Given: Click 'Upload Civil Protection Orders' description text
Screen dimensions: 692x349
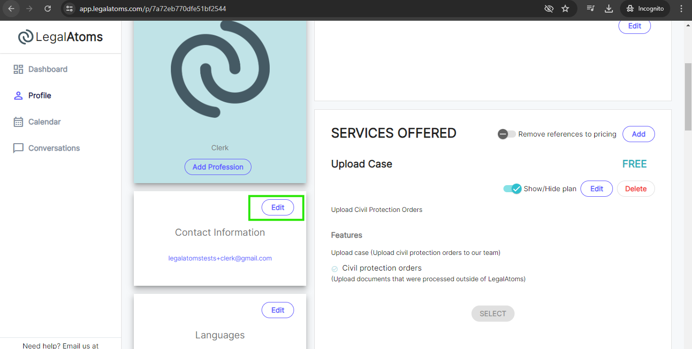Looking at the screenshot, I should coord(377,209).
